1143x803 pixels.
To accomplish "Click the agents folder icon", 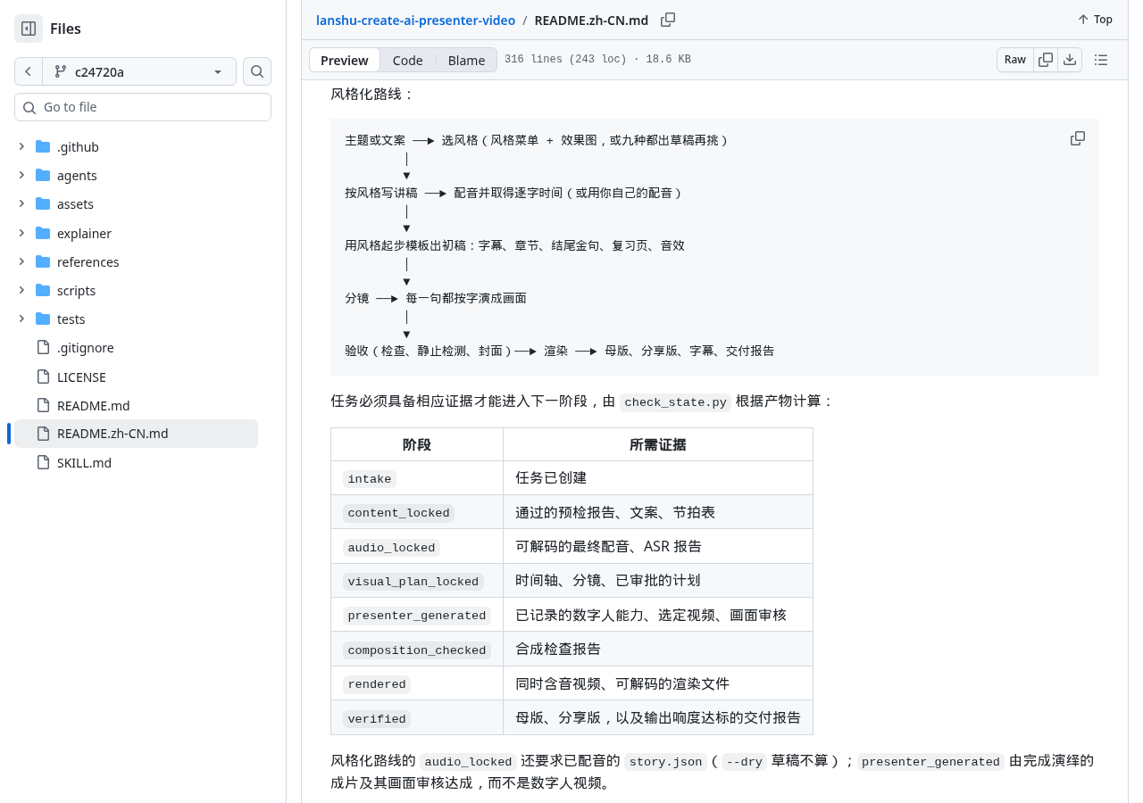I will pyautogui.click(x=43, y=175).
